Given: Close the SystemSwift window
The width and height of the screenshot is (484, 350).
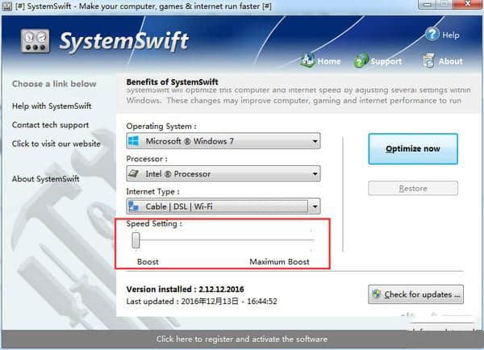Looking at the screenshot, I should [x=468, y=4].
